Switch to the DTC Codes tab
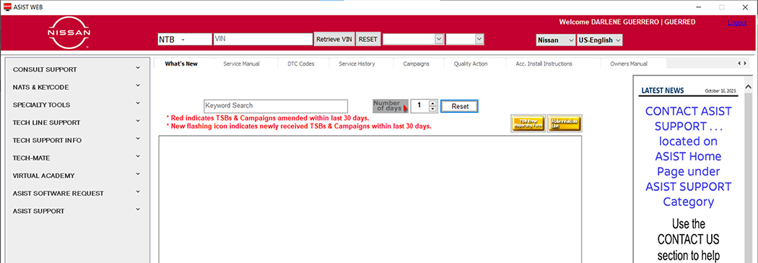The image size is (758, 263). click(301, 64)
